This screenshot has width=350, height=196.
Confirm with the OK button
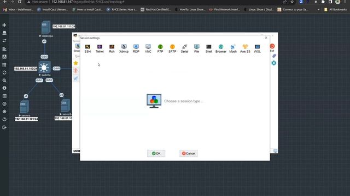click(156, 154)
